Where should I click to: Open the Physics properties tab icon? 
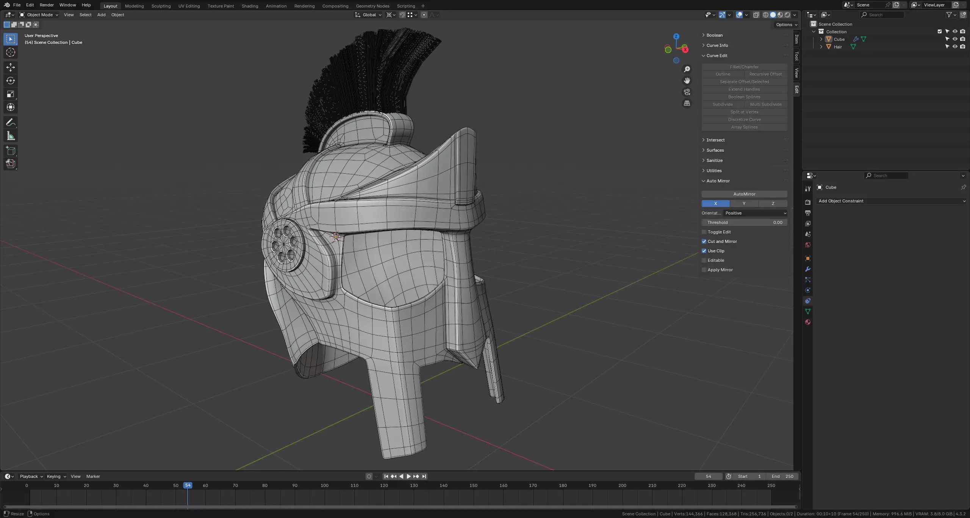point(808,290)
